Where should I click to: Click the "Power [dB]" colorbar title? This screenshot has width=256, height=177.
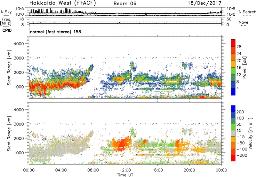tap(244, 67)
